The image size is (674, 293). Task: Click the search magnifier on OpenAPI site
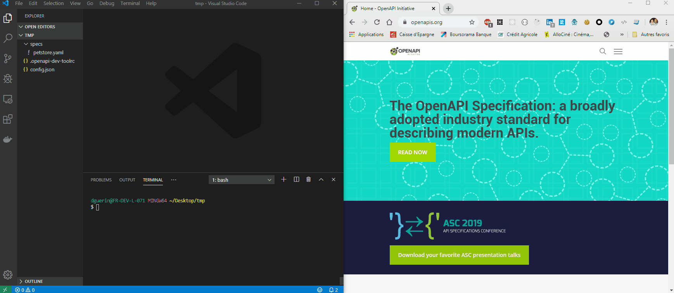point(603,51)
